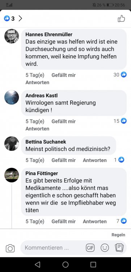Open Hannes Ehrenmüller's profile picture
131x272 pixels.
coord(12,36)
